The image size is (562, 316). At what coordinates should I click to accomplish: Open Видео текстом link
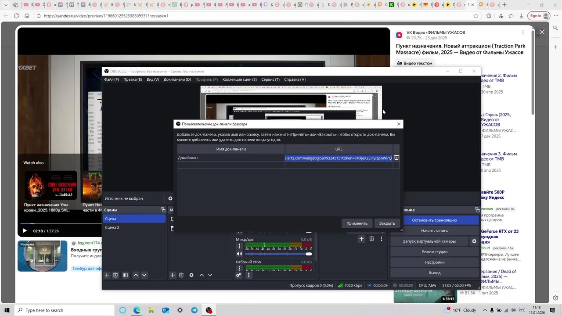click(414, 63)
